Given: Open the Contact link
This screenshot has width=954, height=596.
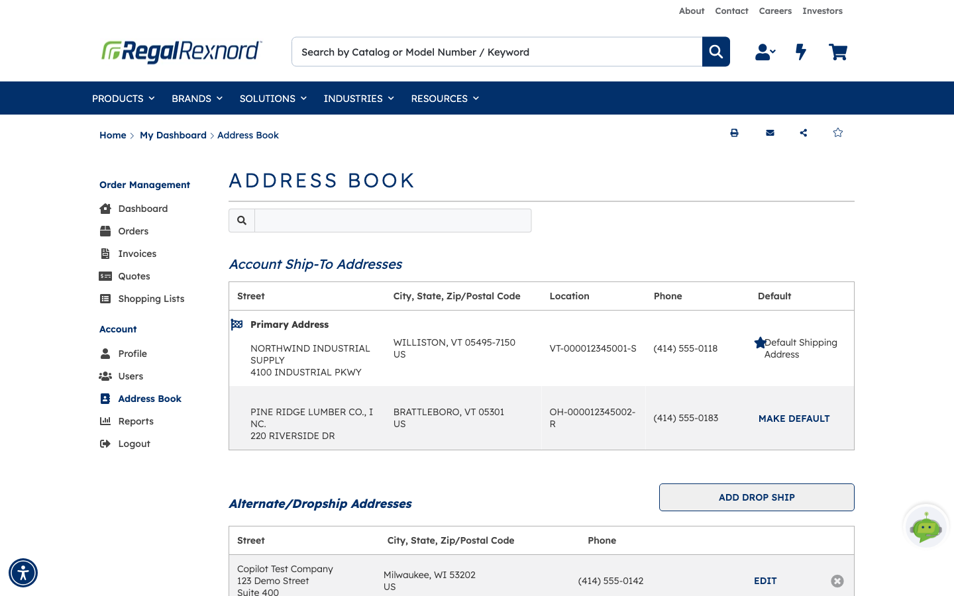Looking at the screenshot, I should (x=731, y=11).
